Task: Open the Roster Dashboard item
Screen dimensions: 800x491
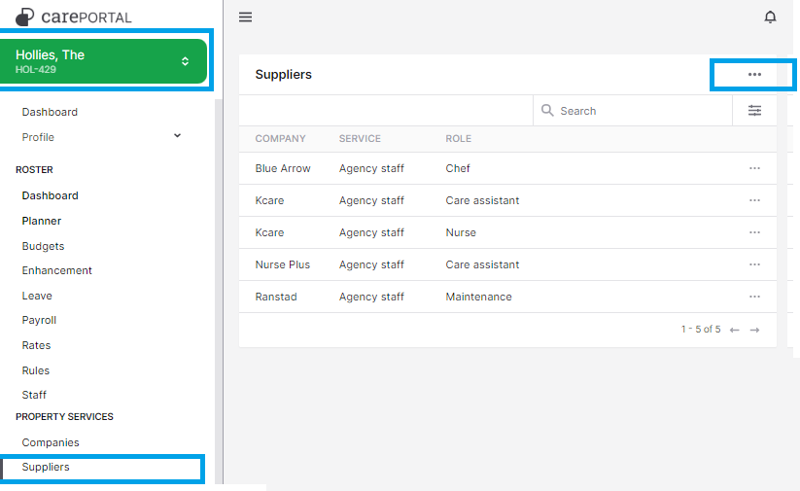Action: pyautogui.click(x=50, y=195)
